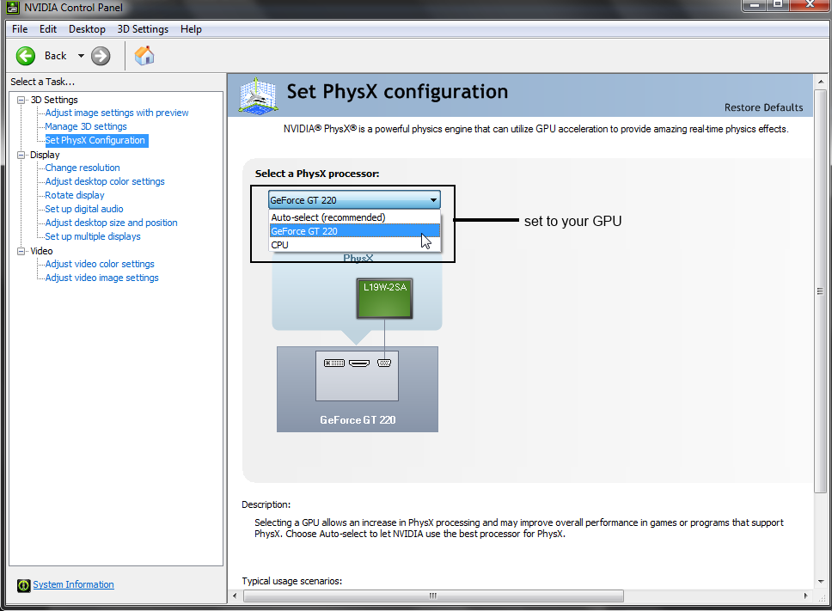Click the vertical scrollbar thumb
The height and width of the screenshot is (611, 832).
pos(820,291)
